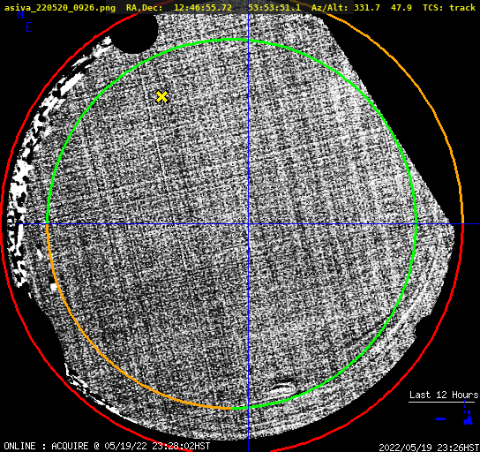Click the green circle at the horizontal crosshair right
Viewport: 480px width, 452px height.
tap(416, 224)
